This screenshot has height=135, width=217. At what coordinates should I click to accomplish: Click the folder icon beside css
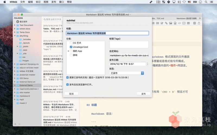coord(21,57)
